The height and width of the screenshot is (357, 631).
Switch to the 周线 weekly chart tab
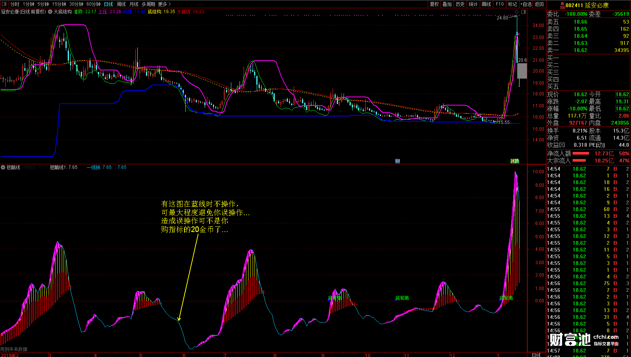point(121,4)
